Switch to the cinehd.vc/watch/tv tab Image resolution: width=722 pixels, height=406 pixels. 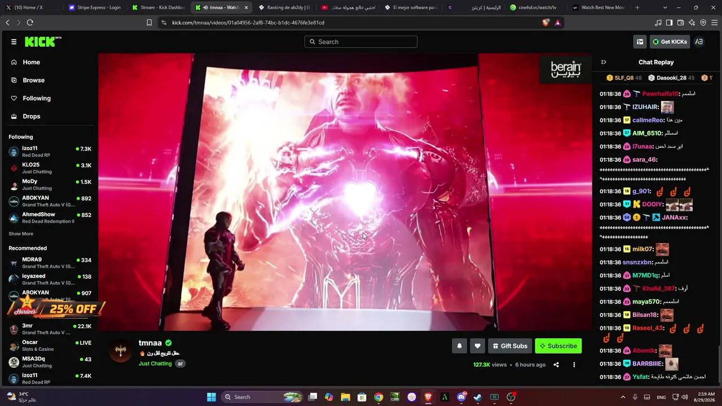pos(536,7)
